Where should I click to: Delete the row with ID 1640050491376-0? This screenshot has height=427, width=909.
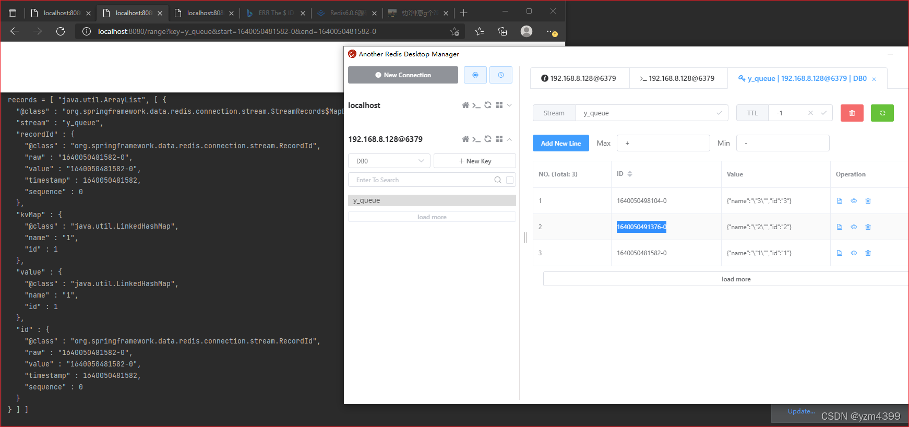(868, 227)
